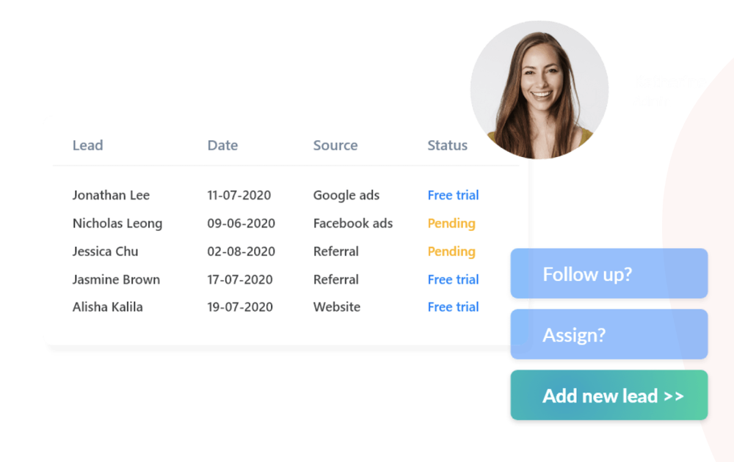734x462 pixels.
Task: Open Free trial status for Jonathan Lee
Action: [x=453, y=195]
